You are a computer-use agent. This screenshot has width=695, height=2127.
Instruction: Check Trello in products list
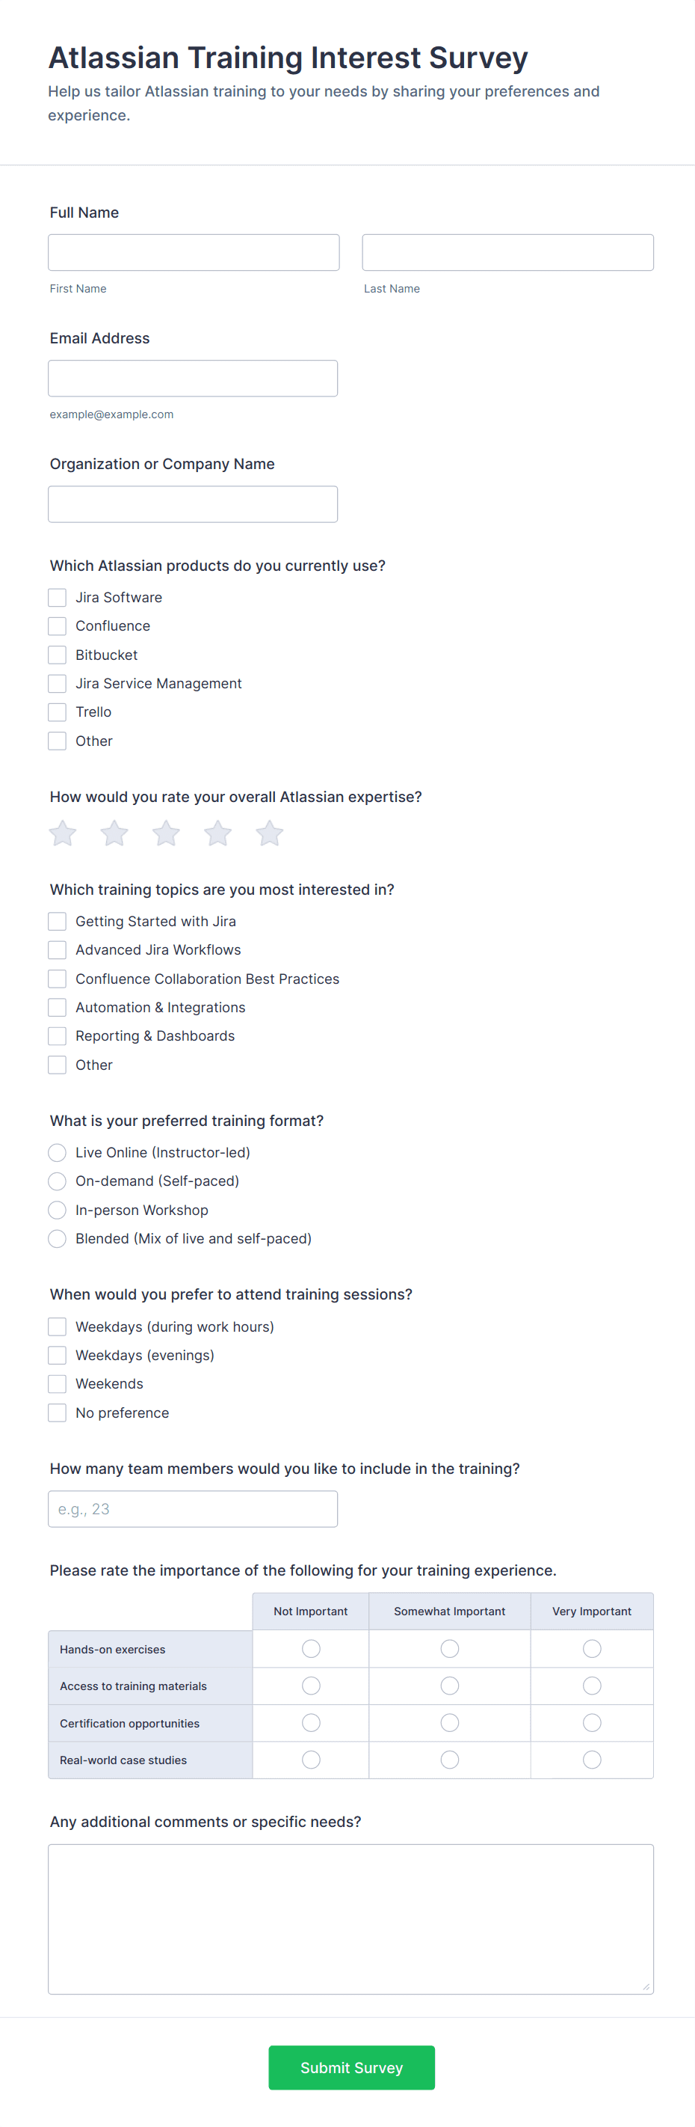click(x=57, y=711)
